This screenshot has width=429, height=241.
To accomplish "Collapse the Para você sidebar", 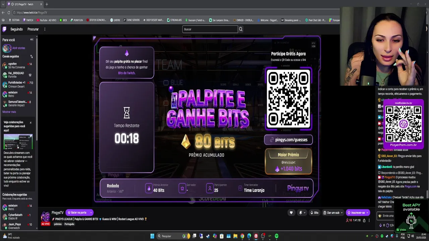I will click(x=32, y=39).
